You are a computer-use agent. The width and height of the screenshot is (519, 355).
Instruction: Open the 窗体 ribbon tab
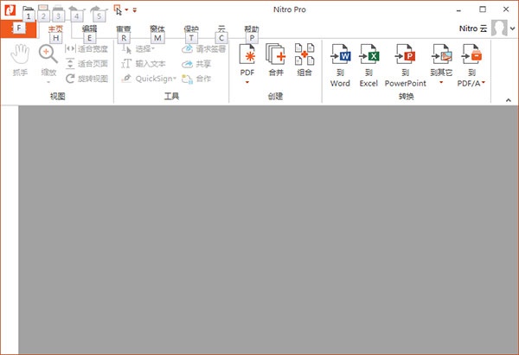157,29
